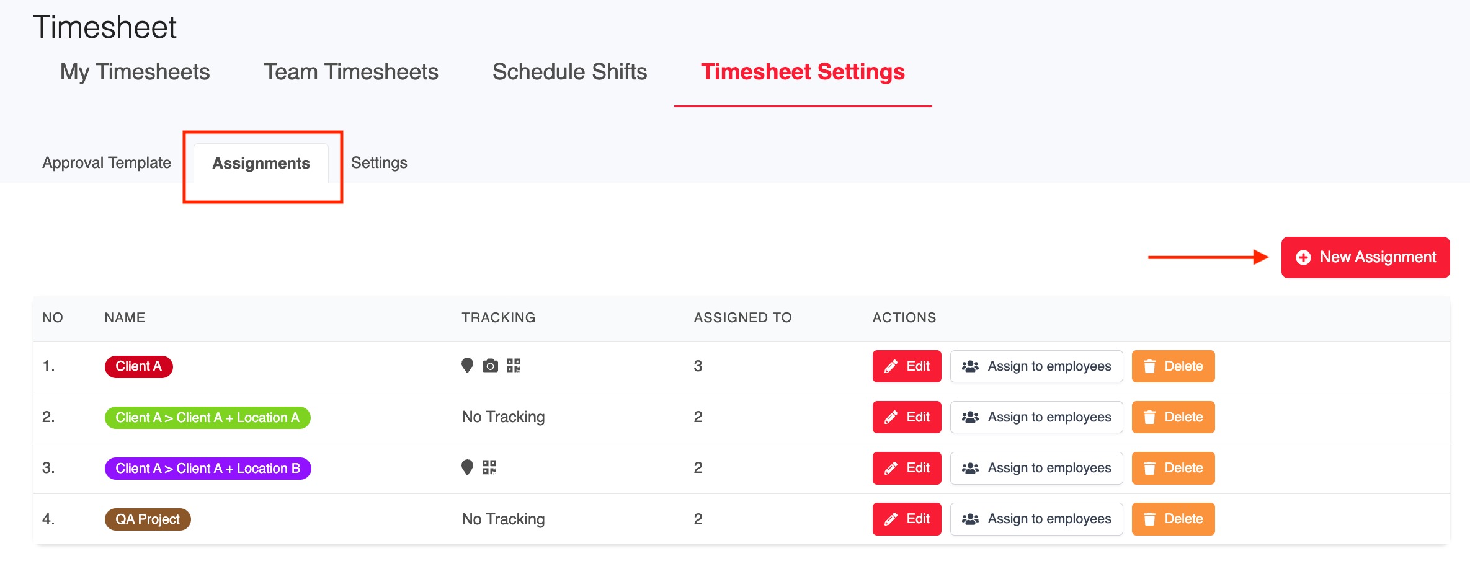This screenshot has width=1470, height=569.
Task: Click the trash icon on QA Project's Delete button
Action: coord(1149,519)
